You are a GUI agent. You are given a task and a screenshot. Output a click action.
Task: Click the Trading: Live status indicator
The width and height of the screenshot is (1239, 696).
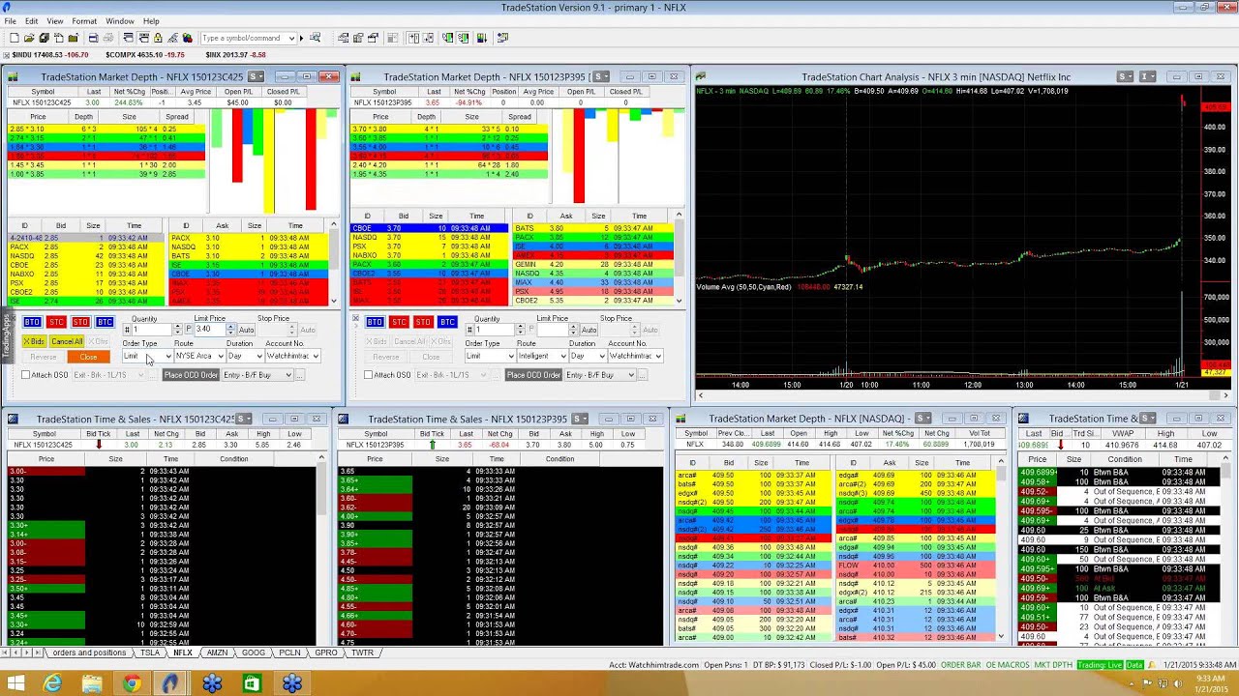click(1100, 665)
